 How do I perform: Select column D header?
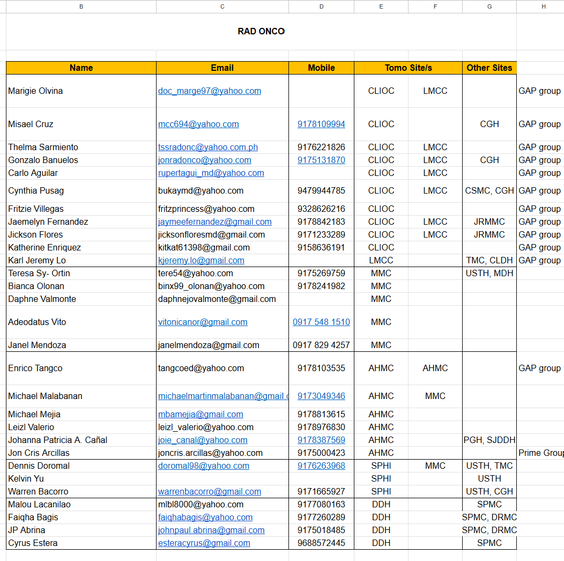coord(321,6)
